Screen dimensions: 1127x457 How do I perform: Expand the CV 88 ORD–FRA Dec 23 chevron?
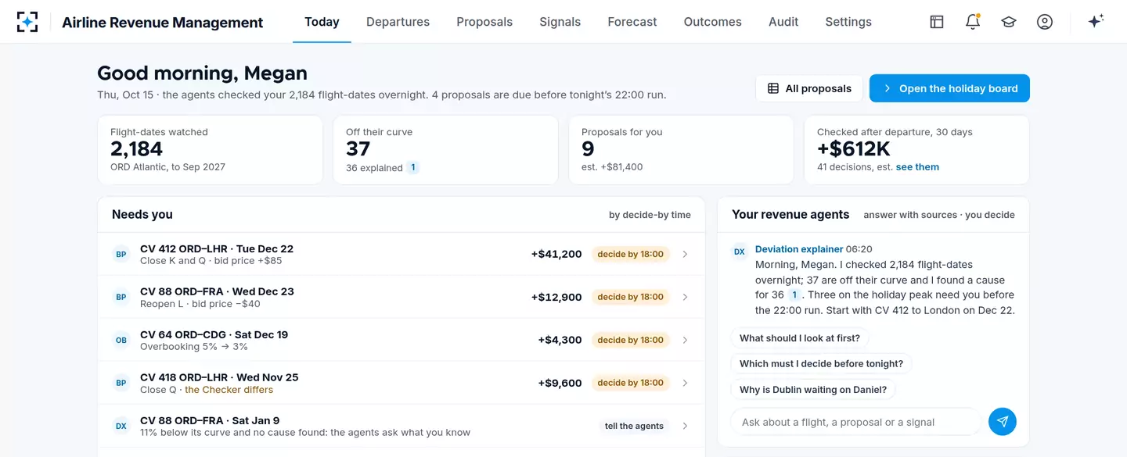685,297
